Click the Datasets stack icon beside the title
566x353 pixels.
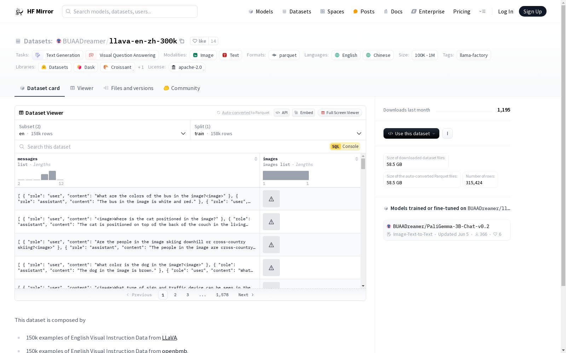click(18, 41)
